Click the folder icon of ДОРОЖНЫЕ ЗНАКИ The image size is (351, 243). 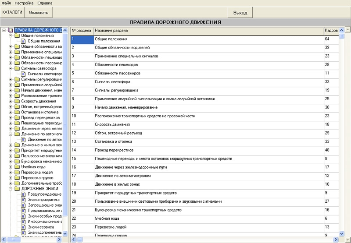[17, 189]
